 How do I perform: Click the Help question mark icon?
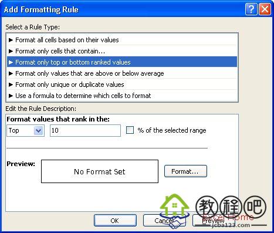251,9
